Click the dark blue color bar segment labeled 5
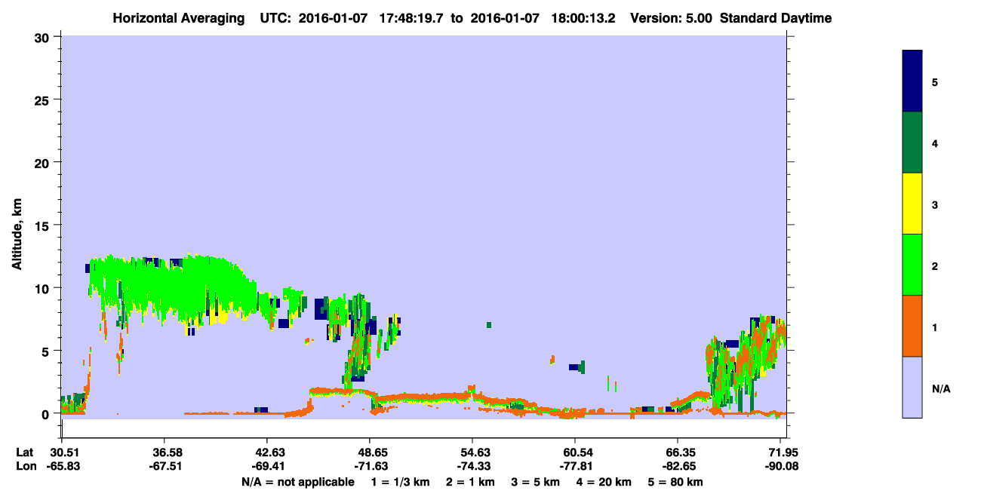Screen dimensions: 981x503 point(912,81)
